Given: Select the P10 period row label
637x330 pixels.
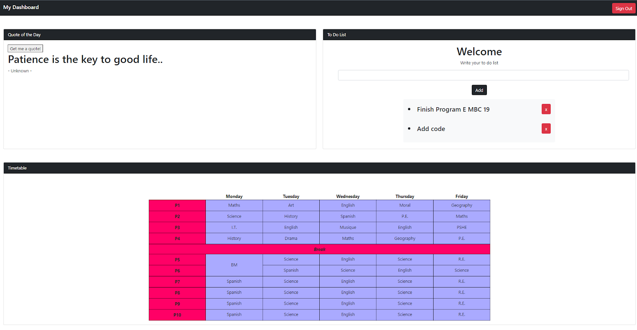Looking at the screenshot, I should [x=177, y=315].
